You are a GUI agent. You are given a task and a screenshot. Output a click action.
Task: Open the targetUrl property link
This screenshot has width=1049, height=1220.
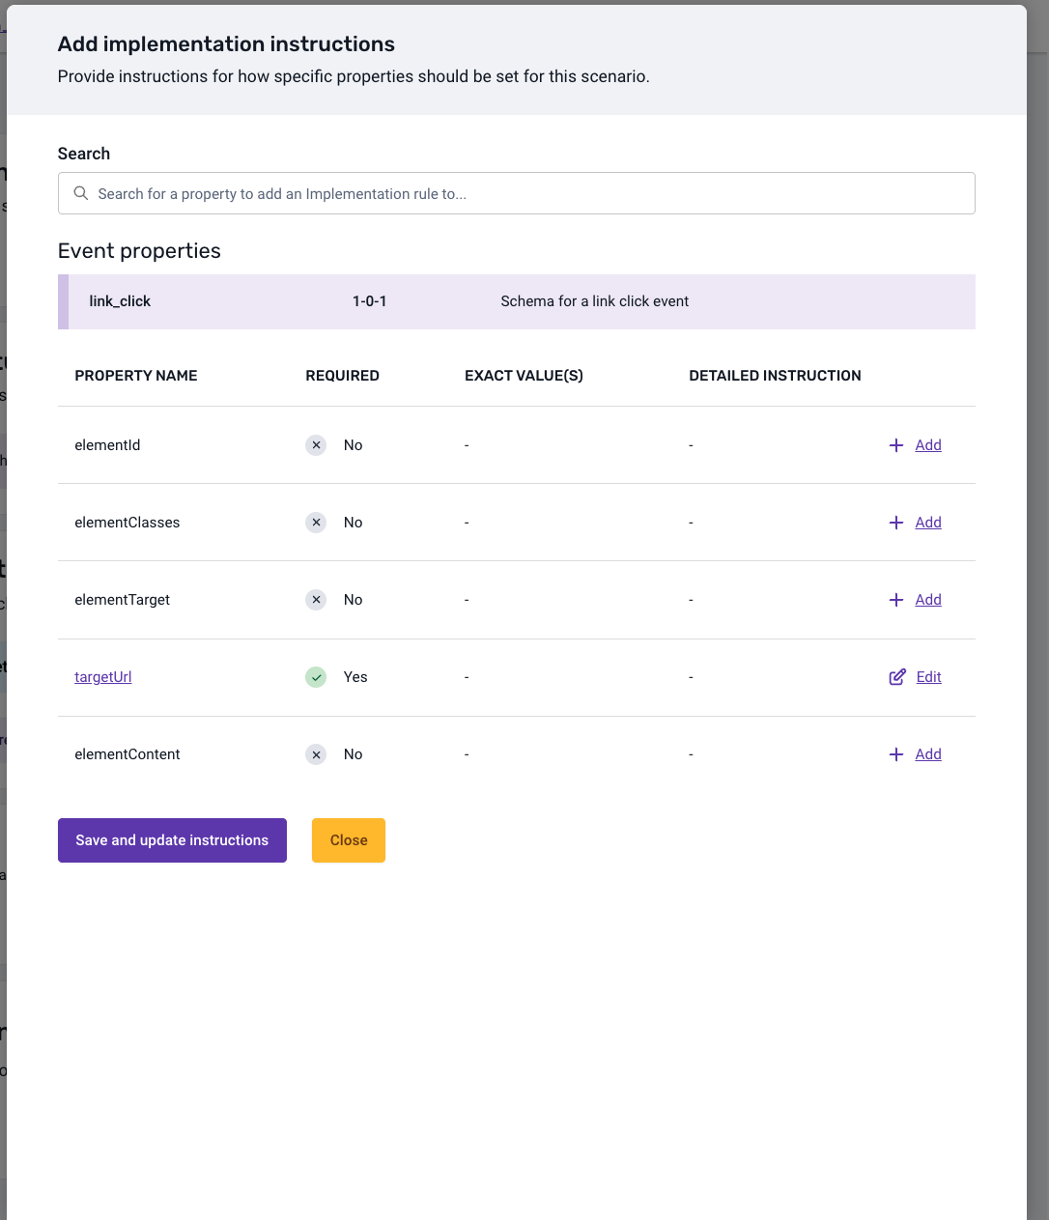tap(102, 676)
